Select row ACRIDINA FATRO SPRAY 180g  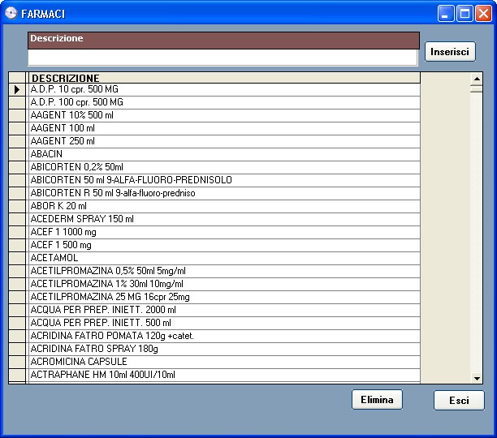click(x=224, y=350)
